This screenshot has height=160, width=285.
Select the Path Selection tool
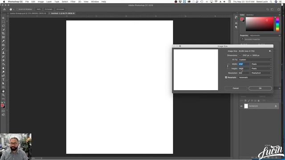(x=3, y=84)
